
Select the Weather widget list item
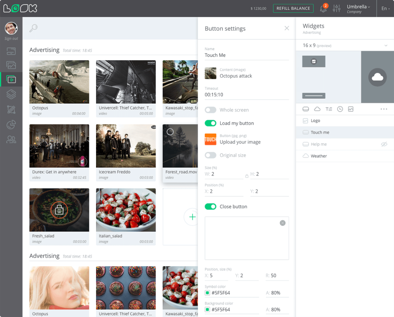(x=345, y=156)
